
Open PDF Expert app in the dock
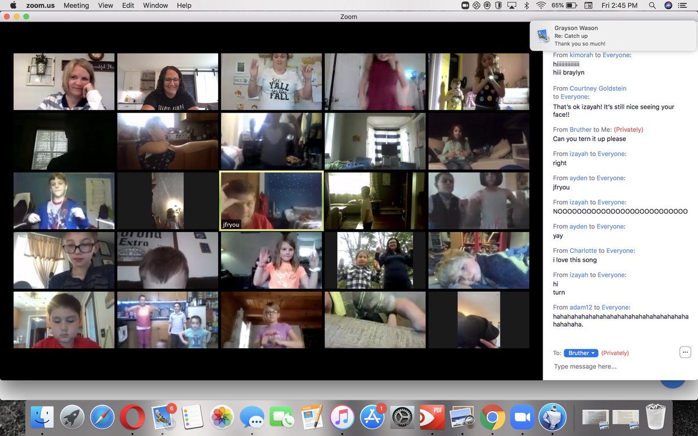coord(432,417)
